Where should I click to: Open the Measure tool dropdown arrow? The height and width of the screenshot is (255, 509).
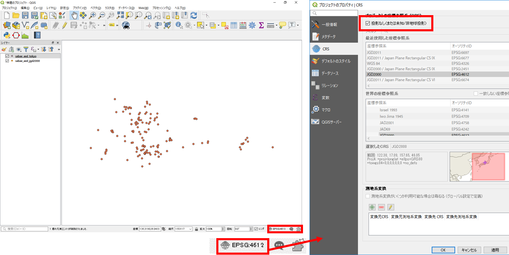pyautogui.click(x=276, y=25)
